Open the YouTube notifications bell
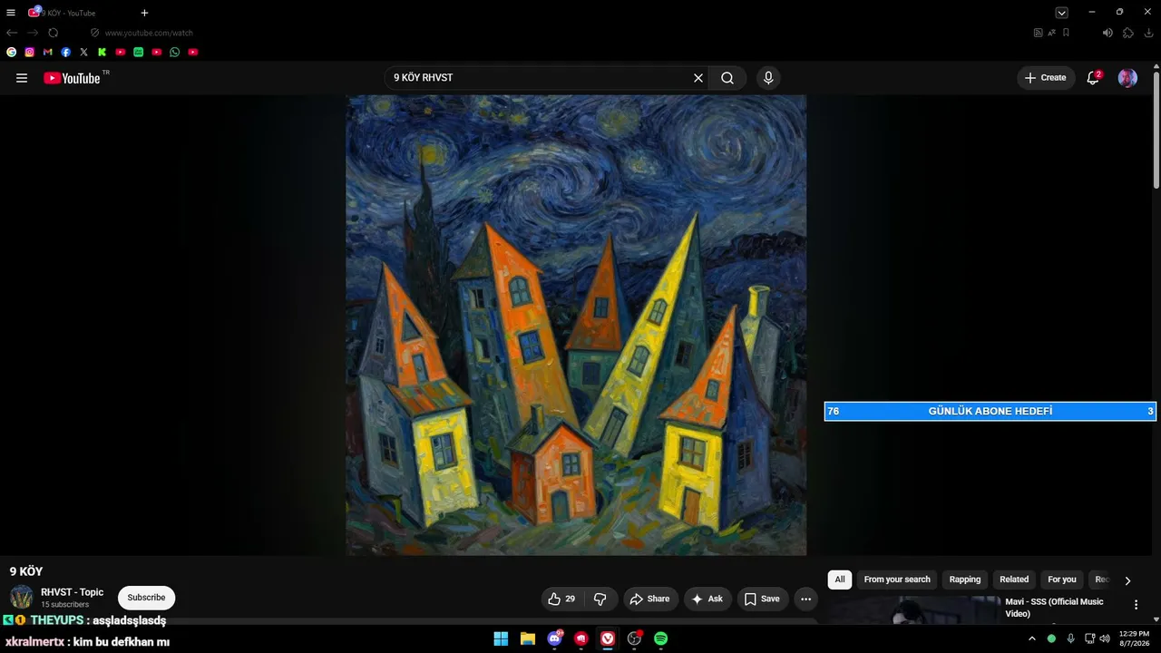 click(x=1094, y=78)
